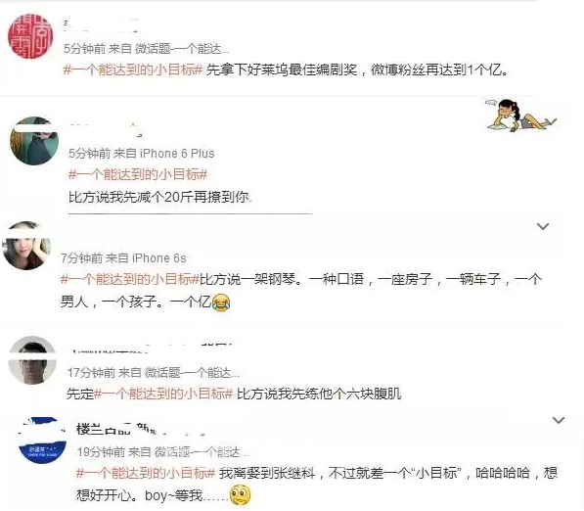Open the second post's circular avatar
This screenshot has width=584, height=511.
click(34, 141)
